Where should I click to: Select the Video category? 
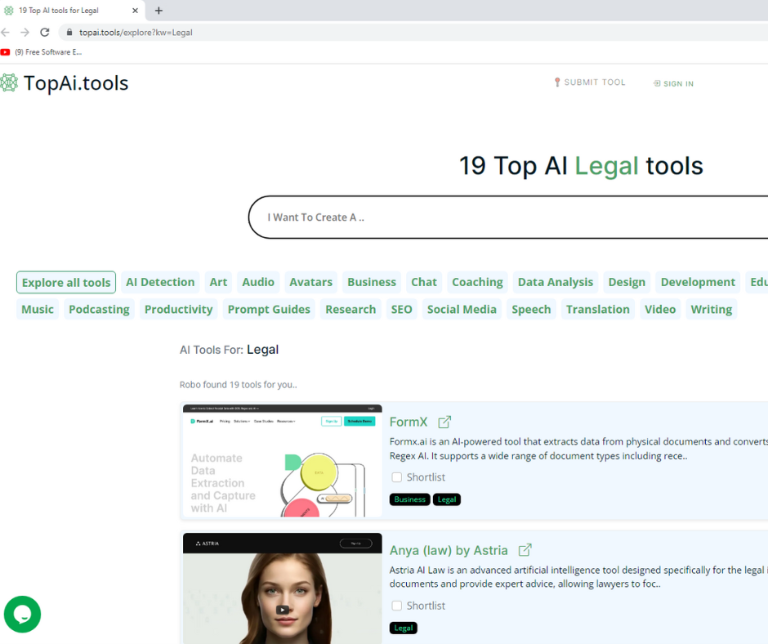pyautogui.click(x=660, y=309)
